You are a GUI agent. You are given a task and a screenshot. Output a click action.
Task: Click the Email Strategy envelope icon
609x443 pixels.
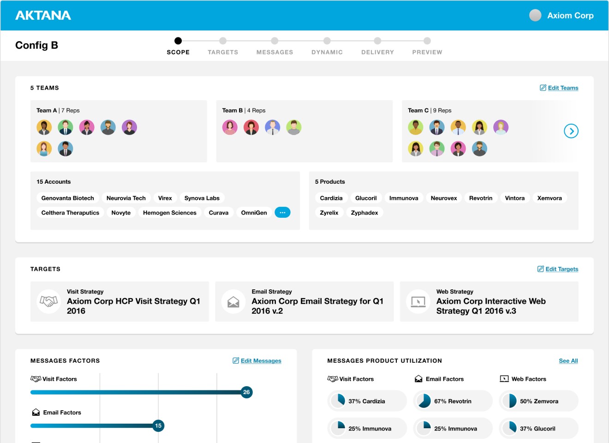tap(233, 302)
